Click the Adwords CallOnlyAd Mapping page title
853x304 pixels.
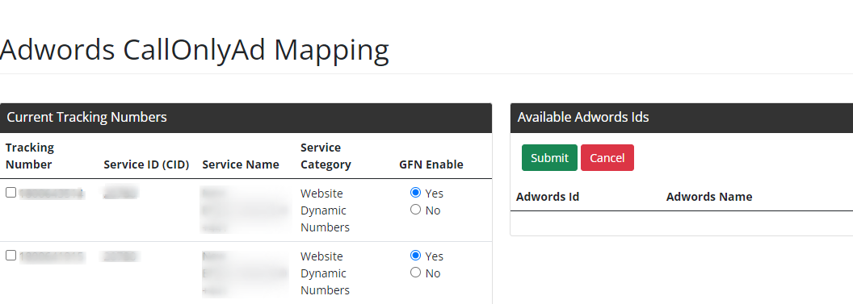click(x=194, y=50)
